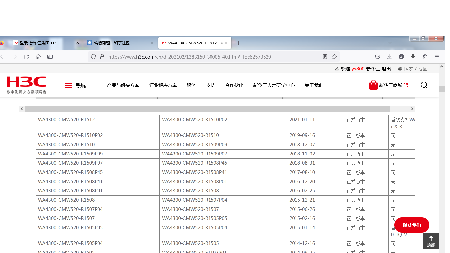Viewport: 450px width, 253px height.
Task: Click the 退出 logout link
Action: coord(386,69)
